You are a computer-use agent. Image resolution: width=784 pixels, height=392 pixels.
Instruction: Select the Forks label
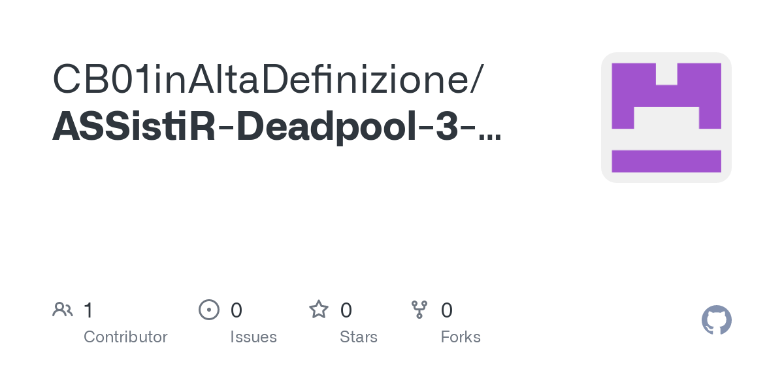coord(461,337)
